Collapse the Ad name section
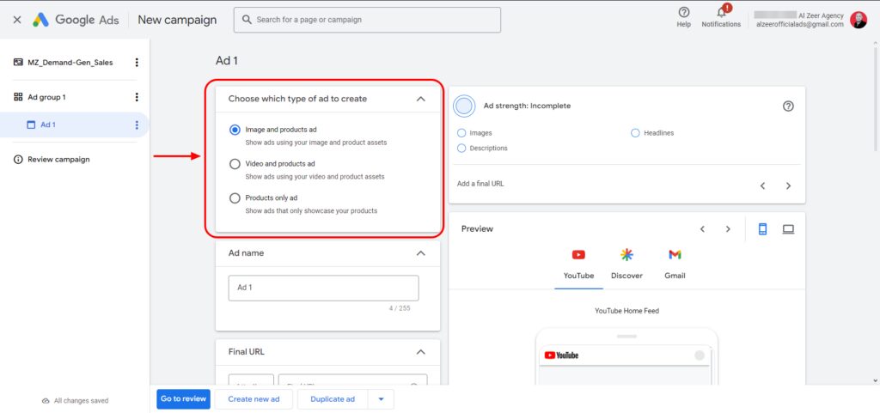This screenshot has height=413, width=880. tap(420, 253)
